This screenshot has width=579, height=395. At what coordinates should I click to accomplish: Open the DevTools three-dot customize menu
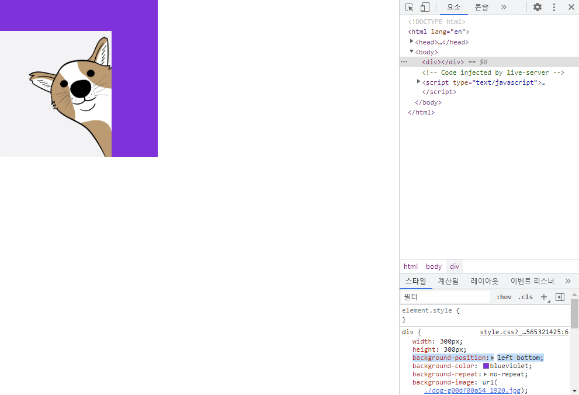(554, 7)
